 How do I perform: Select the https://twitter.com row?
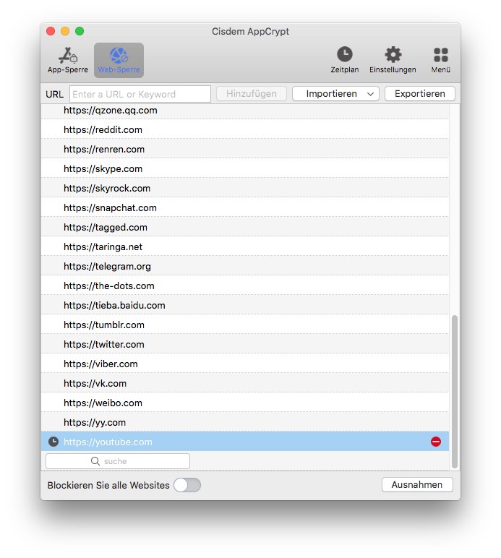pos(104,345)
